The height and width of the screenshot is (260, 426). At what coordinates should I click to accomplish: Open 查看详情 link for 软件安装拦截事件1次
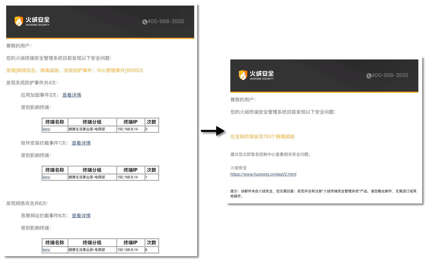pyautogui.click(x=81, y=143)
